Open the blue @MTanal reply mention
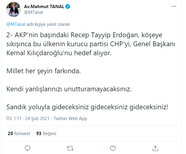 pos(15,24)
